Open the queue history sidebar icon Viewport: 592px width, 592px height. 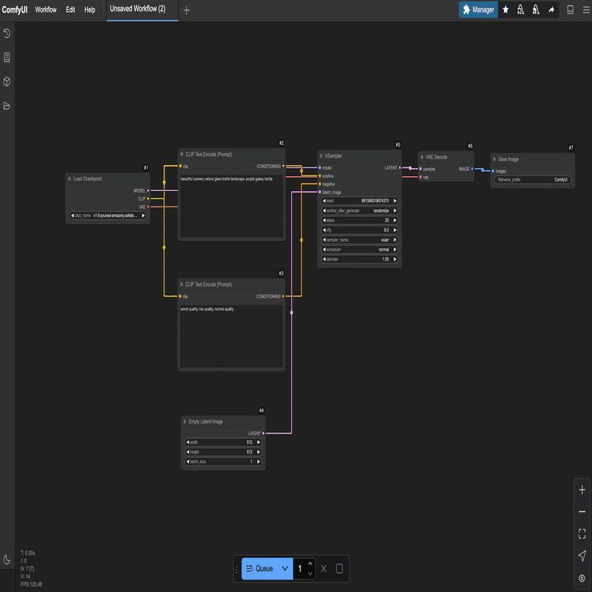(x=7, y=33)
